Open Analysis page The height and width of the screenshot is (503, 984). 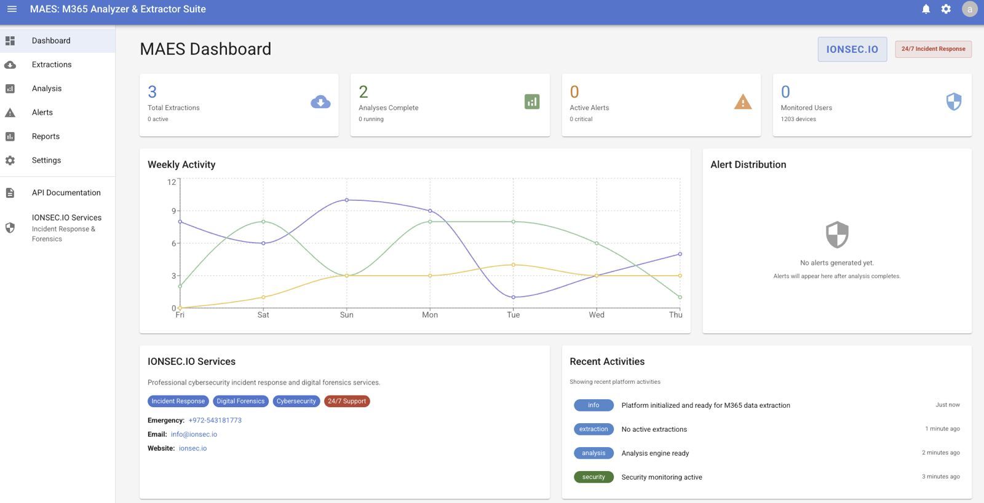[57, 88]
